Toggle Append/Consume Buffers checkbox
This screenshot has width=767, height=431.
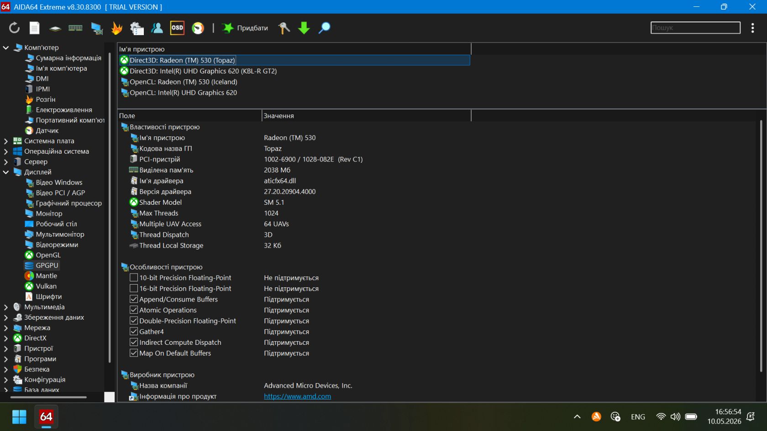point(134,299)
